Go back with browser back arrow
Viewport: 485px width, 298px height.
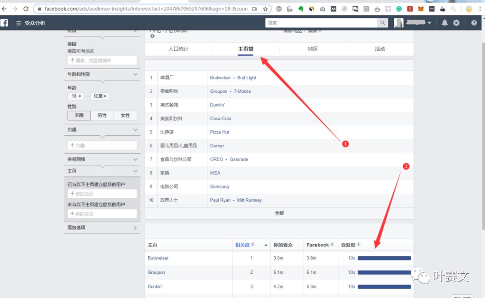pos(4,9)
